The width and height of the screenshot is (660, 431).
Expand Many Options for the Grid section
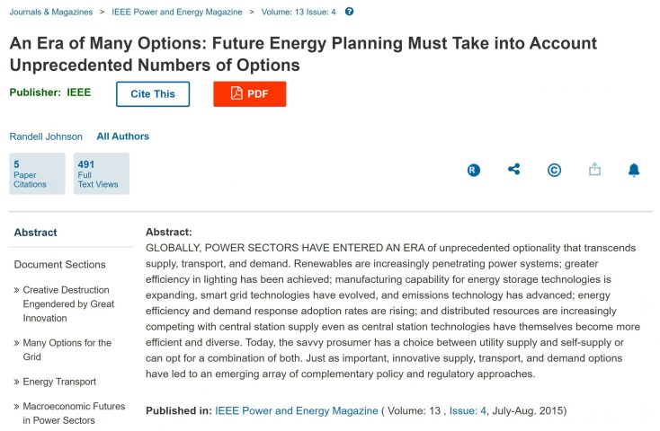click(67, 349)
